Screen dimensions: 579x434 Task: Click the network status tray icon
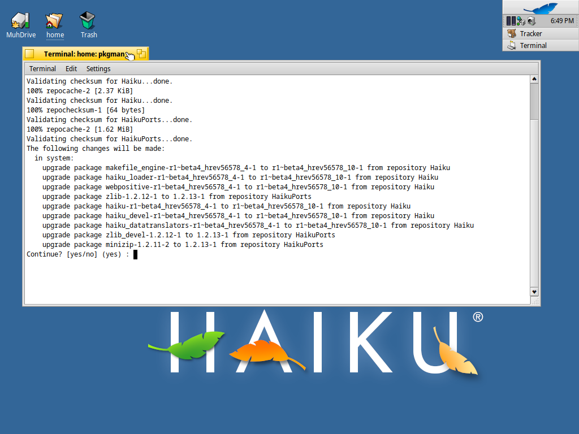520,21
